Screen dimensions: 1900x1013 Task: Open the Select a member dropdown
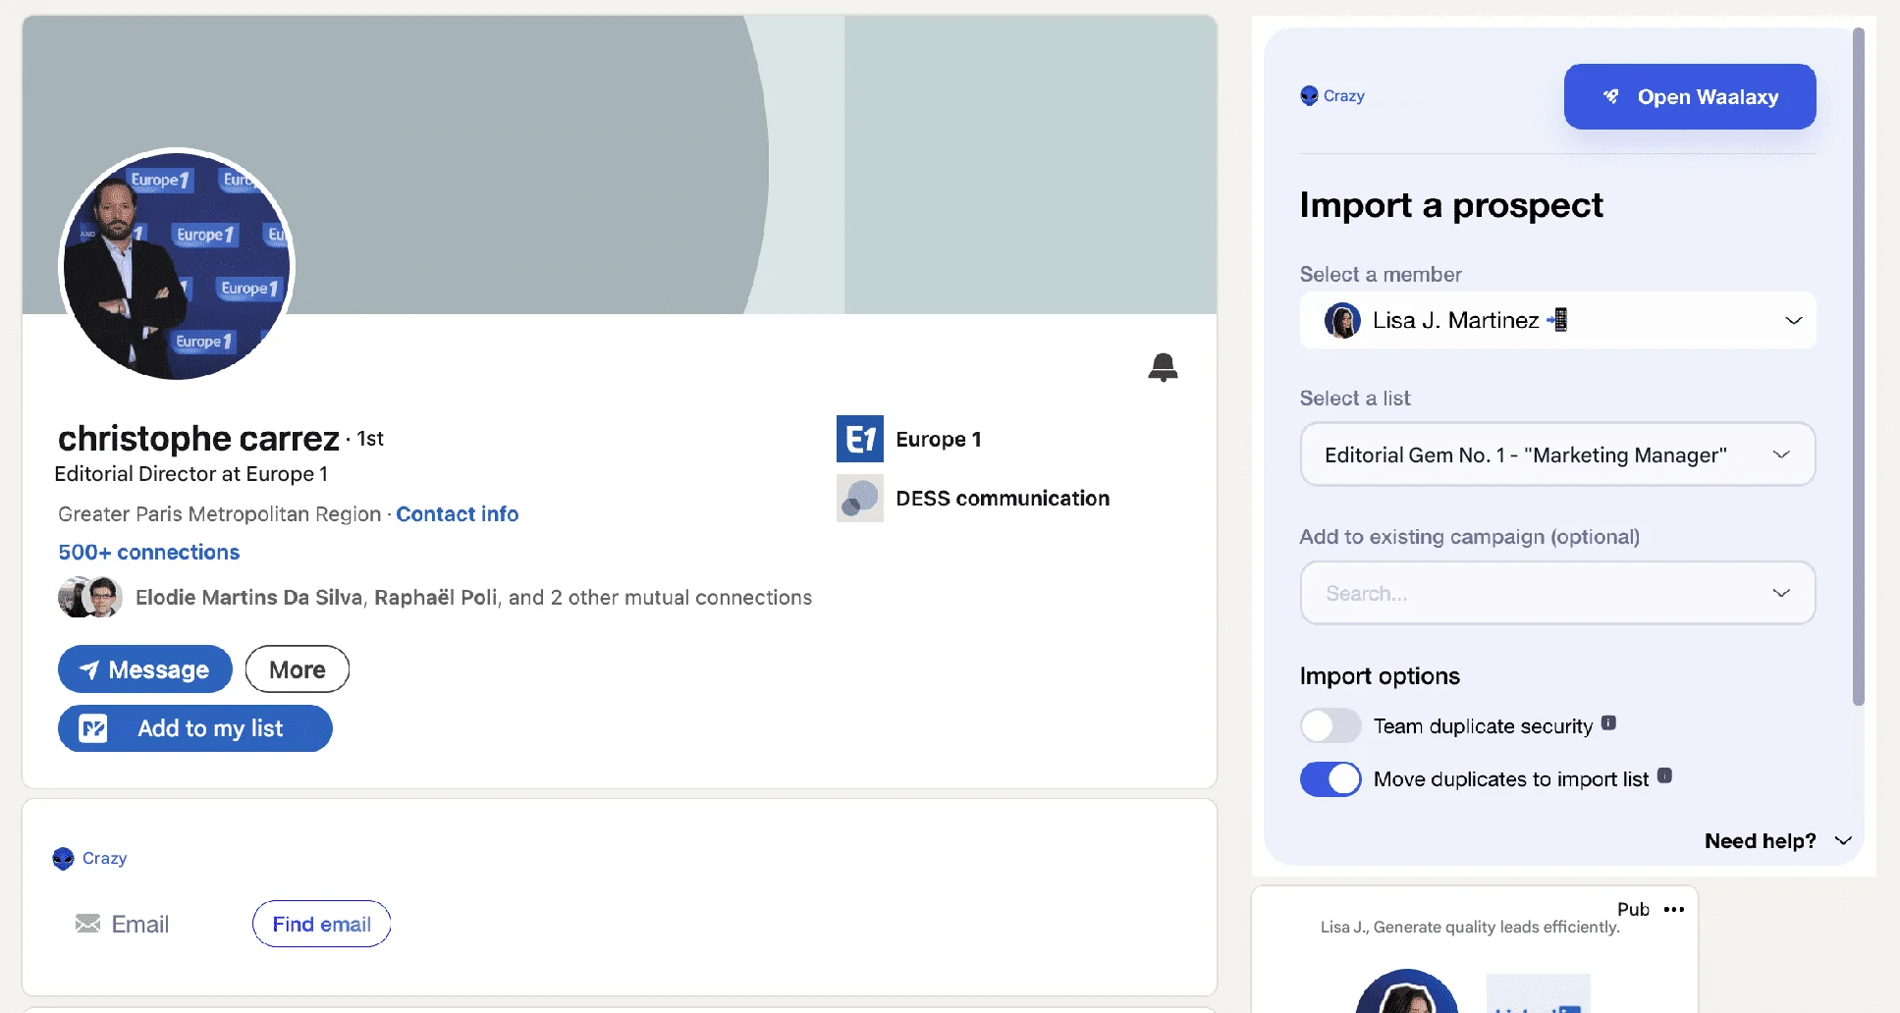pyautogui.click(x=1557, y=320)
